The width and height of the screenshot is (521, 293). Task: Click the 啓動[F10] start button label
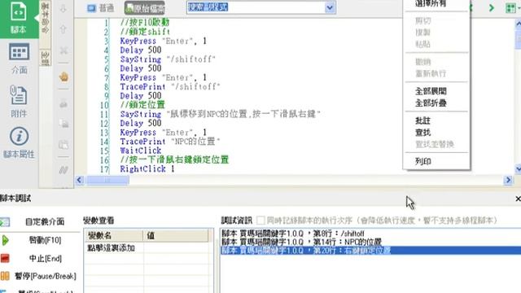[x=46, y=240]
